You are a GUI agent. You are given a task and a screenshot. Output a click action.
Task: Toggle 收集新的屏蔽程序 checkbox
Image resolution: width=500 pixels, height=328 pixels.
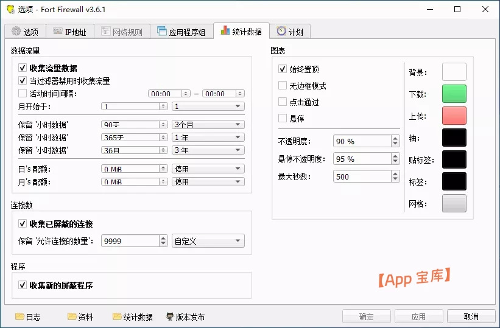(23, 285)
